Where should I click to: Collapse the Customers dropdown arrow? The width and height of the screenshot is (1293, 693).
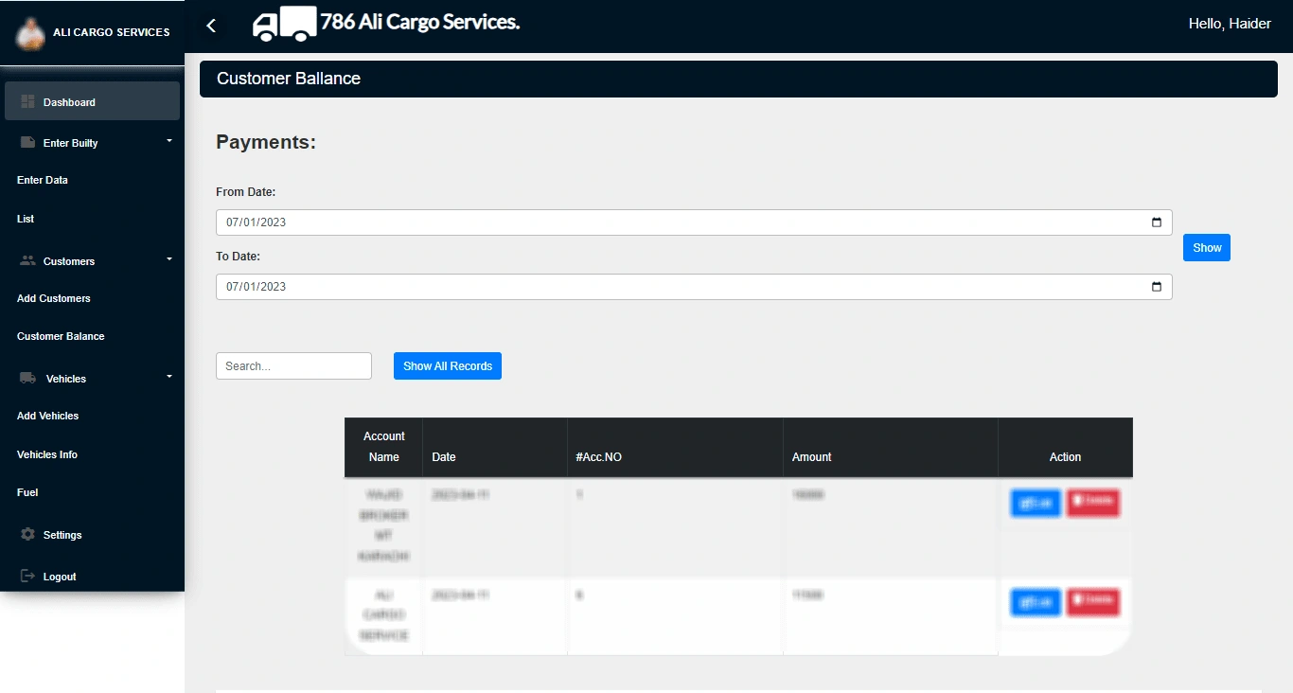(x=169, y=258)
